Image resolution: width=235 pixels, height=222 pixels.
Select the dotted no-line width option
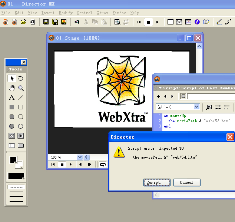coord(16,187)
